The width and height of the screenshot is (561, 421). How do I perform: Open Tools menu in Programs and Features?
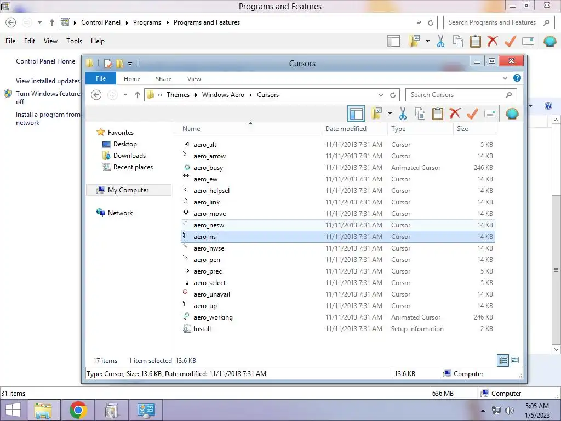(74, 41)
